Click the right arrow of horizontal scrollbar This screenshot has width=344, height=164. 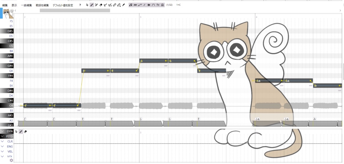[x=340, y=10]
